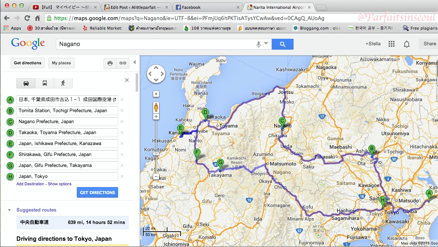
Task: Select the walking travel mode
Action: tap(63, 83)
